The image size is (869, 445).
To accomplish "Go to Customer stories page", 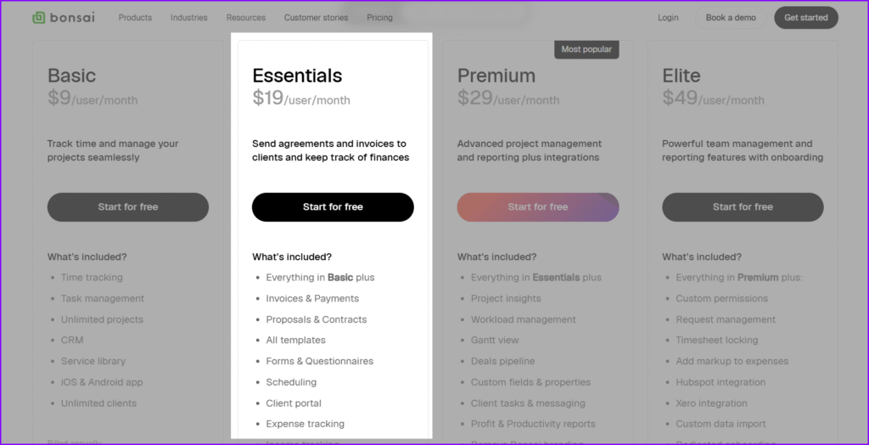I will point(317,18).
